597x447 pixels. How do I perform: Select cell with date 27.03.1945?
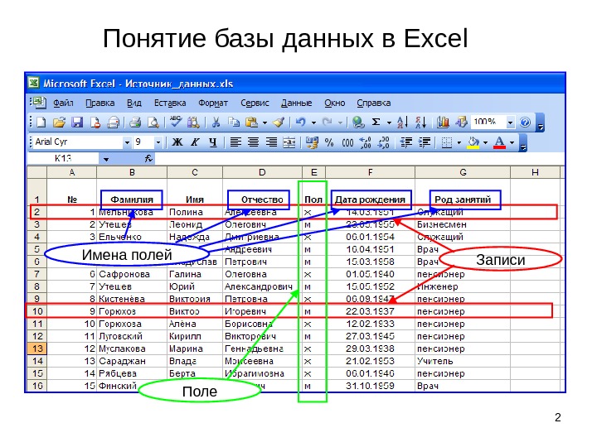tap(370, 336)
